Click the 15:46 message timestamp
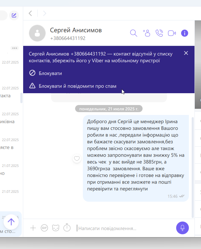Viewport: 201px width, 249px height. point(173,196)
